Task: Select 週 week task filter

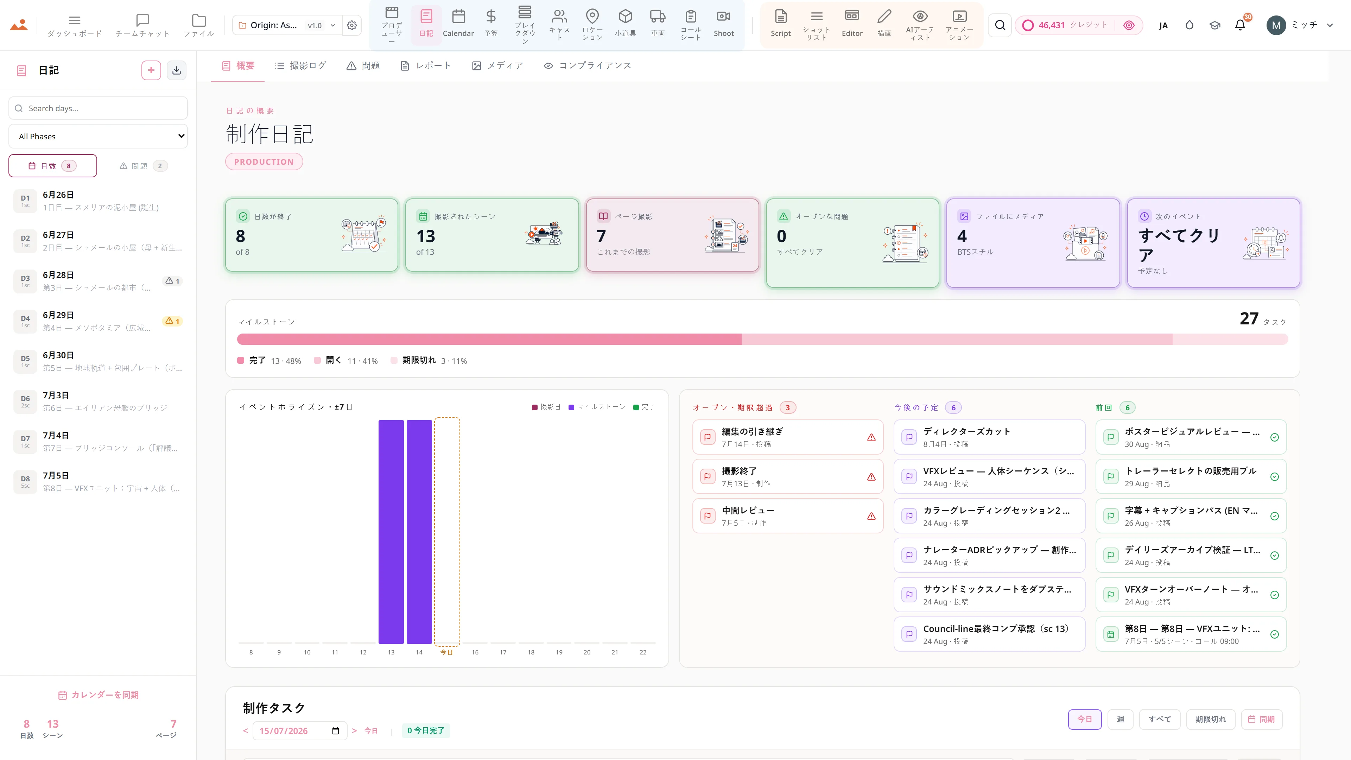Action: (1120, 719)
